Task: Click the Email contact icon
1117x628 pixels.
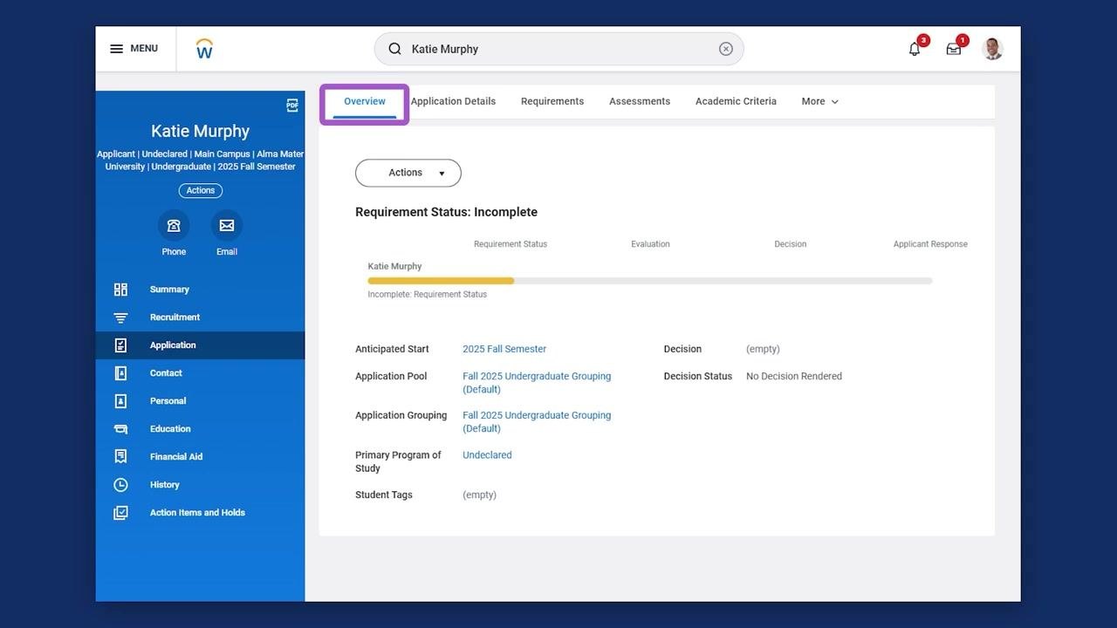Action: tap(227, 225)
